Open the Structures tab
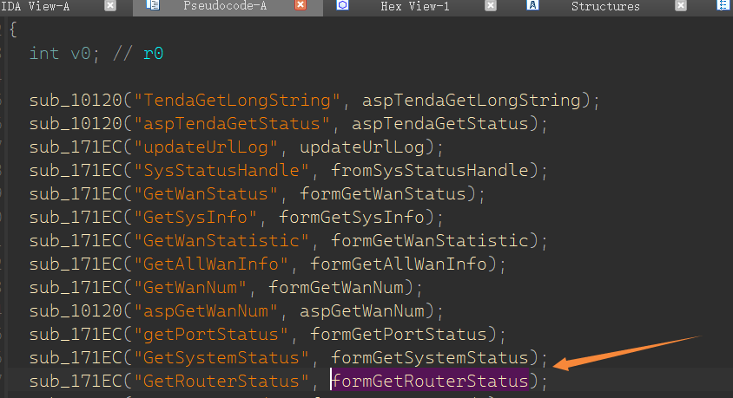 [x=605, y=6]
